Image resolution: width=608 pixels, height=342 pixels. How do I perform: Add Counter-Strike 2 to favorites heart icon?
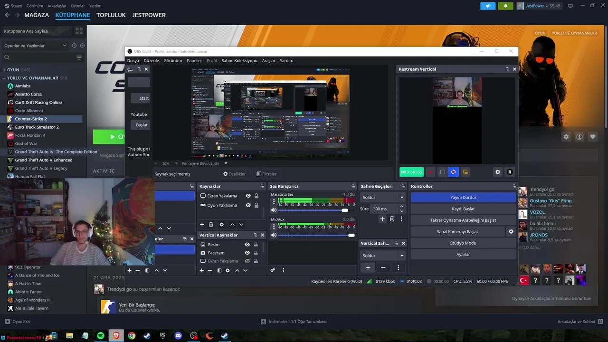click(593, 137)
